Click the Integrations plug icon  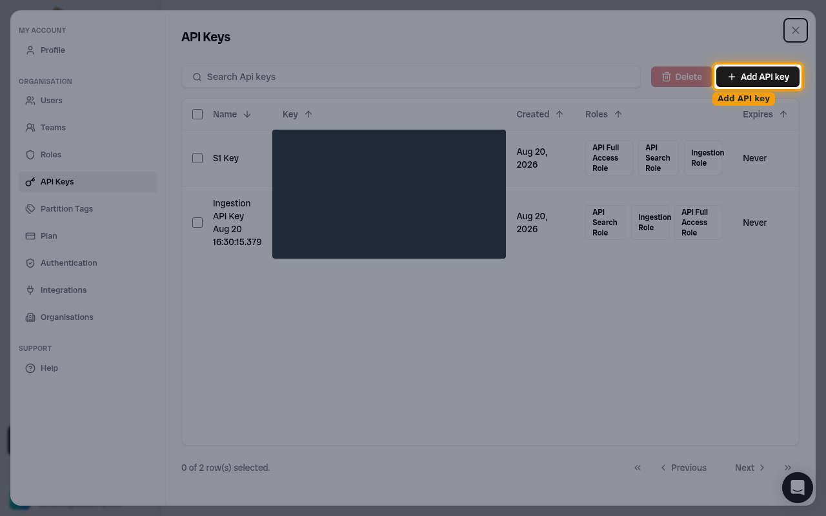(x=30, y=290)
